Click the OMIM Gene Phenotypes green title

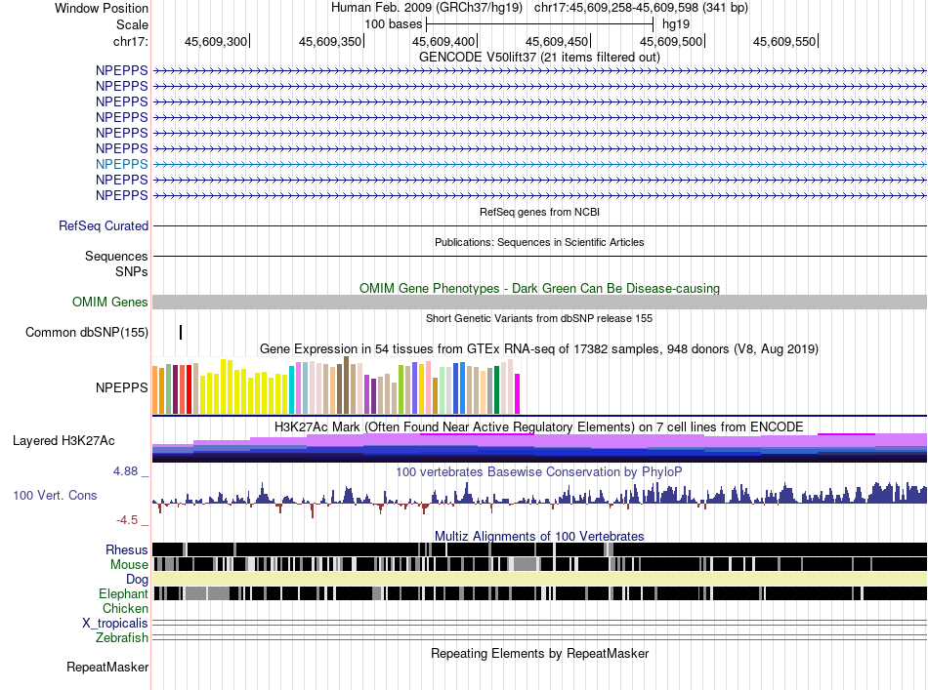539,289
